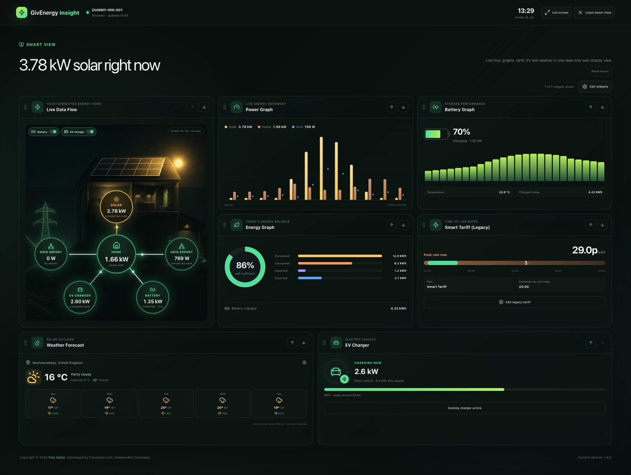This screenshot has width=631, height=475.
Task: Open the Wed forecast card
Action: click(x=223, y=403)
